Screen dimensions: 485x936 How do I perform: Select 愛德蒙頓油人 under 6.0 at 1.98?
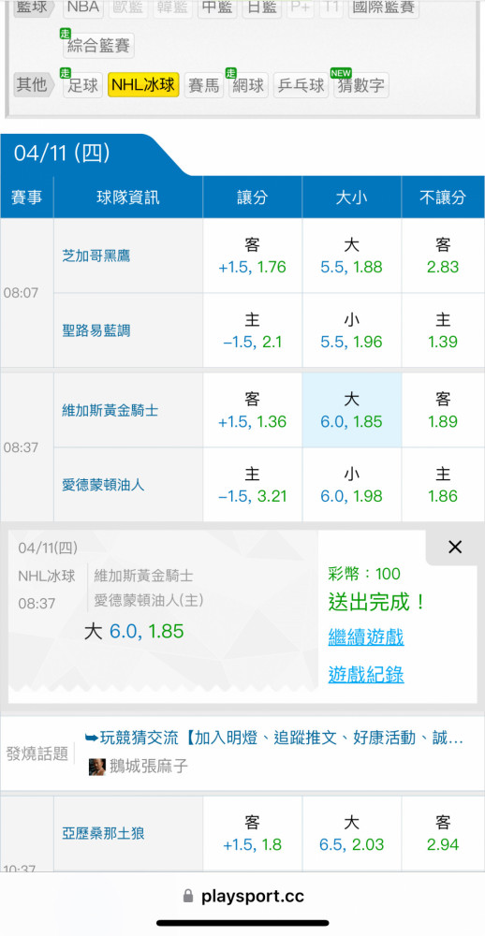(351, 485)
